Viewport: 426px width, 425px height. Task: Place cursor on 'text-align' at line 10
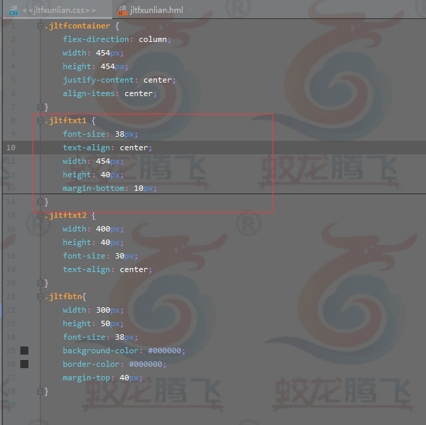click(87, 148)
